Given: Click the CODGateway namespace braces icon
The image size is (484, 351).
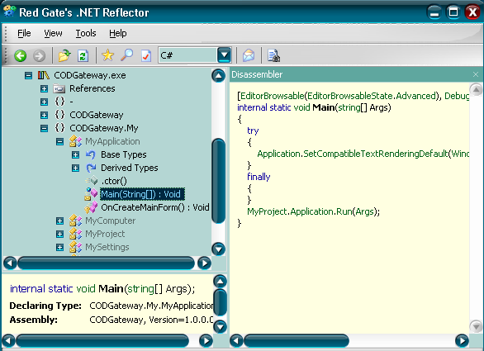Looking at the screenshot, I should tap(59, 115).
